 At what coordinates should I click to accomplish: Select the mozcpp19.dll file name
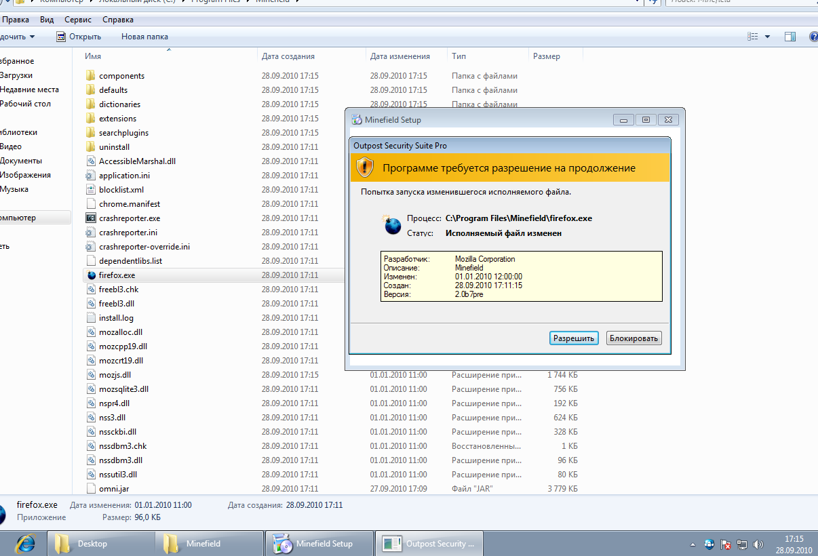[x=123, y=346]
